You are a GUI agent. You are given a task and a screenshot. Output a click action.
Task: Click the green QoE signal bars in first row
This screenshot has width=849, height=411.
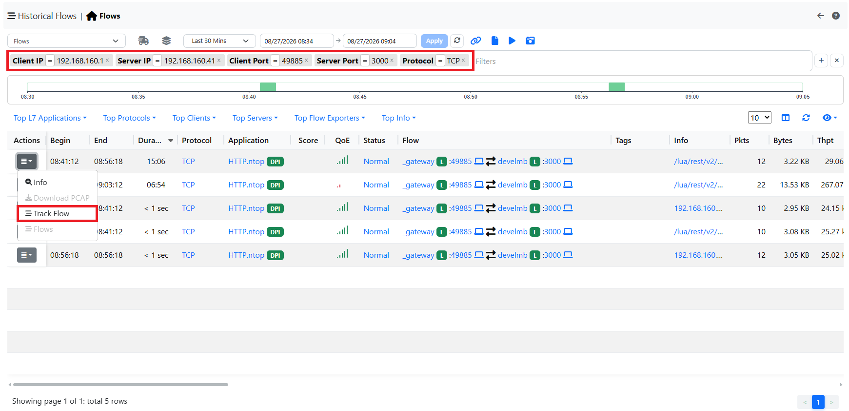click(342, 160)
